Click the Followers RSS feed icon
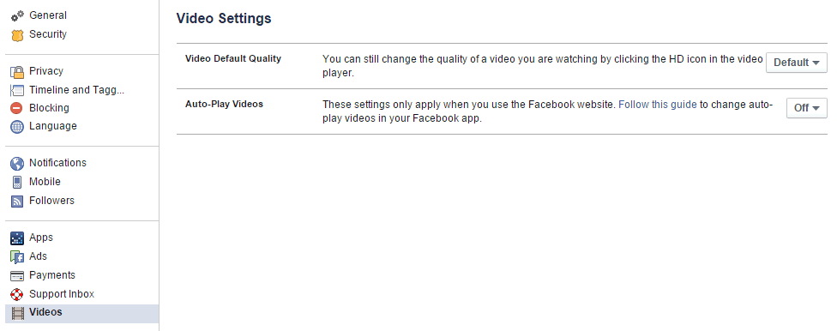Image resolution: width=837 pixels, height=331 pixels. [x=17, y=202]
